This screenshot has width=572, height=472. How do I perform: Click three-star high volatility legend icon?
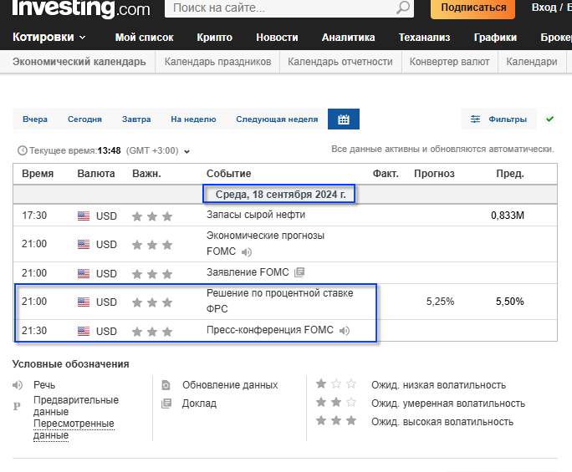click(336, 420)
